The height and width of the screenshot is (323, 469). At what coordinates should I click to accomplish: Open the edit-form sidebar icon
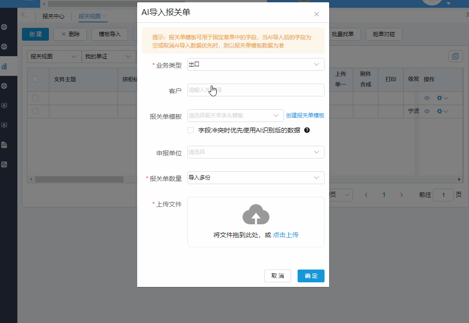point(4,164)
